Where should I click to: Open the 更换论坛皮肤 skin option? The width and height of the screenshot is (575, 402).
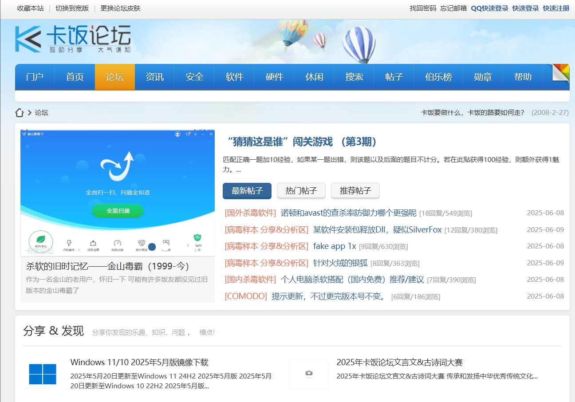coord(120,8)
